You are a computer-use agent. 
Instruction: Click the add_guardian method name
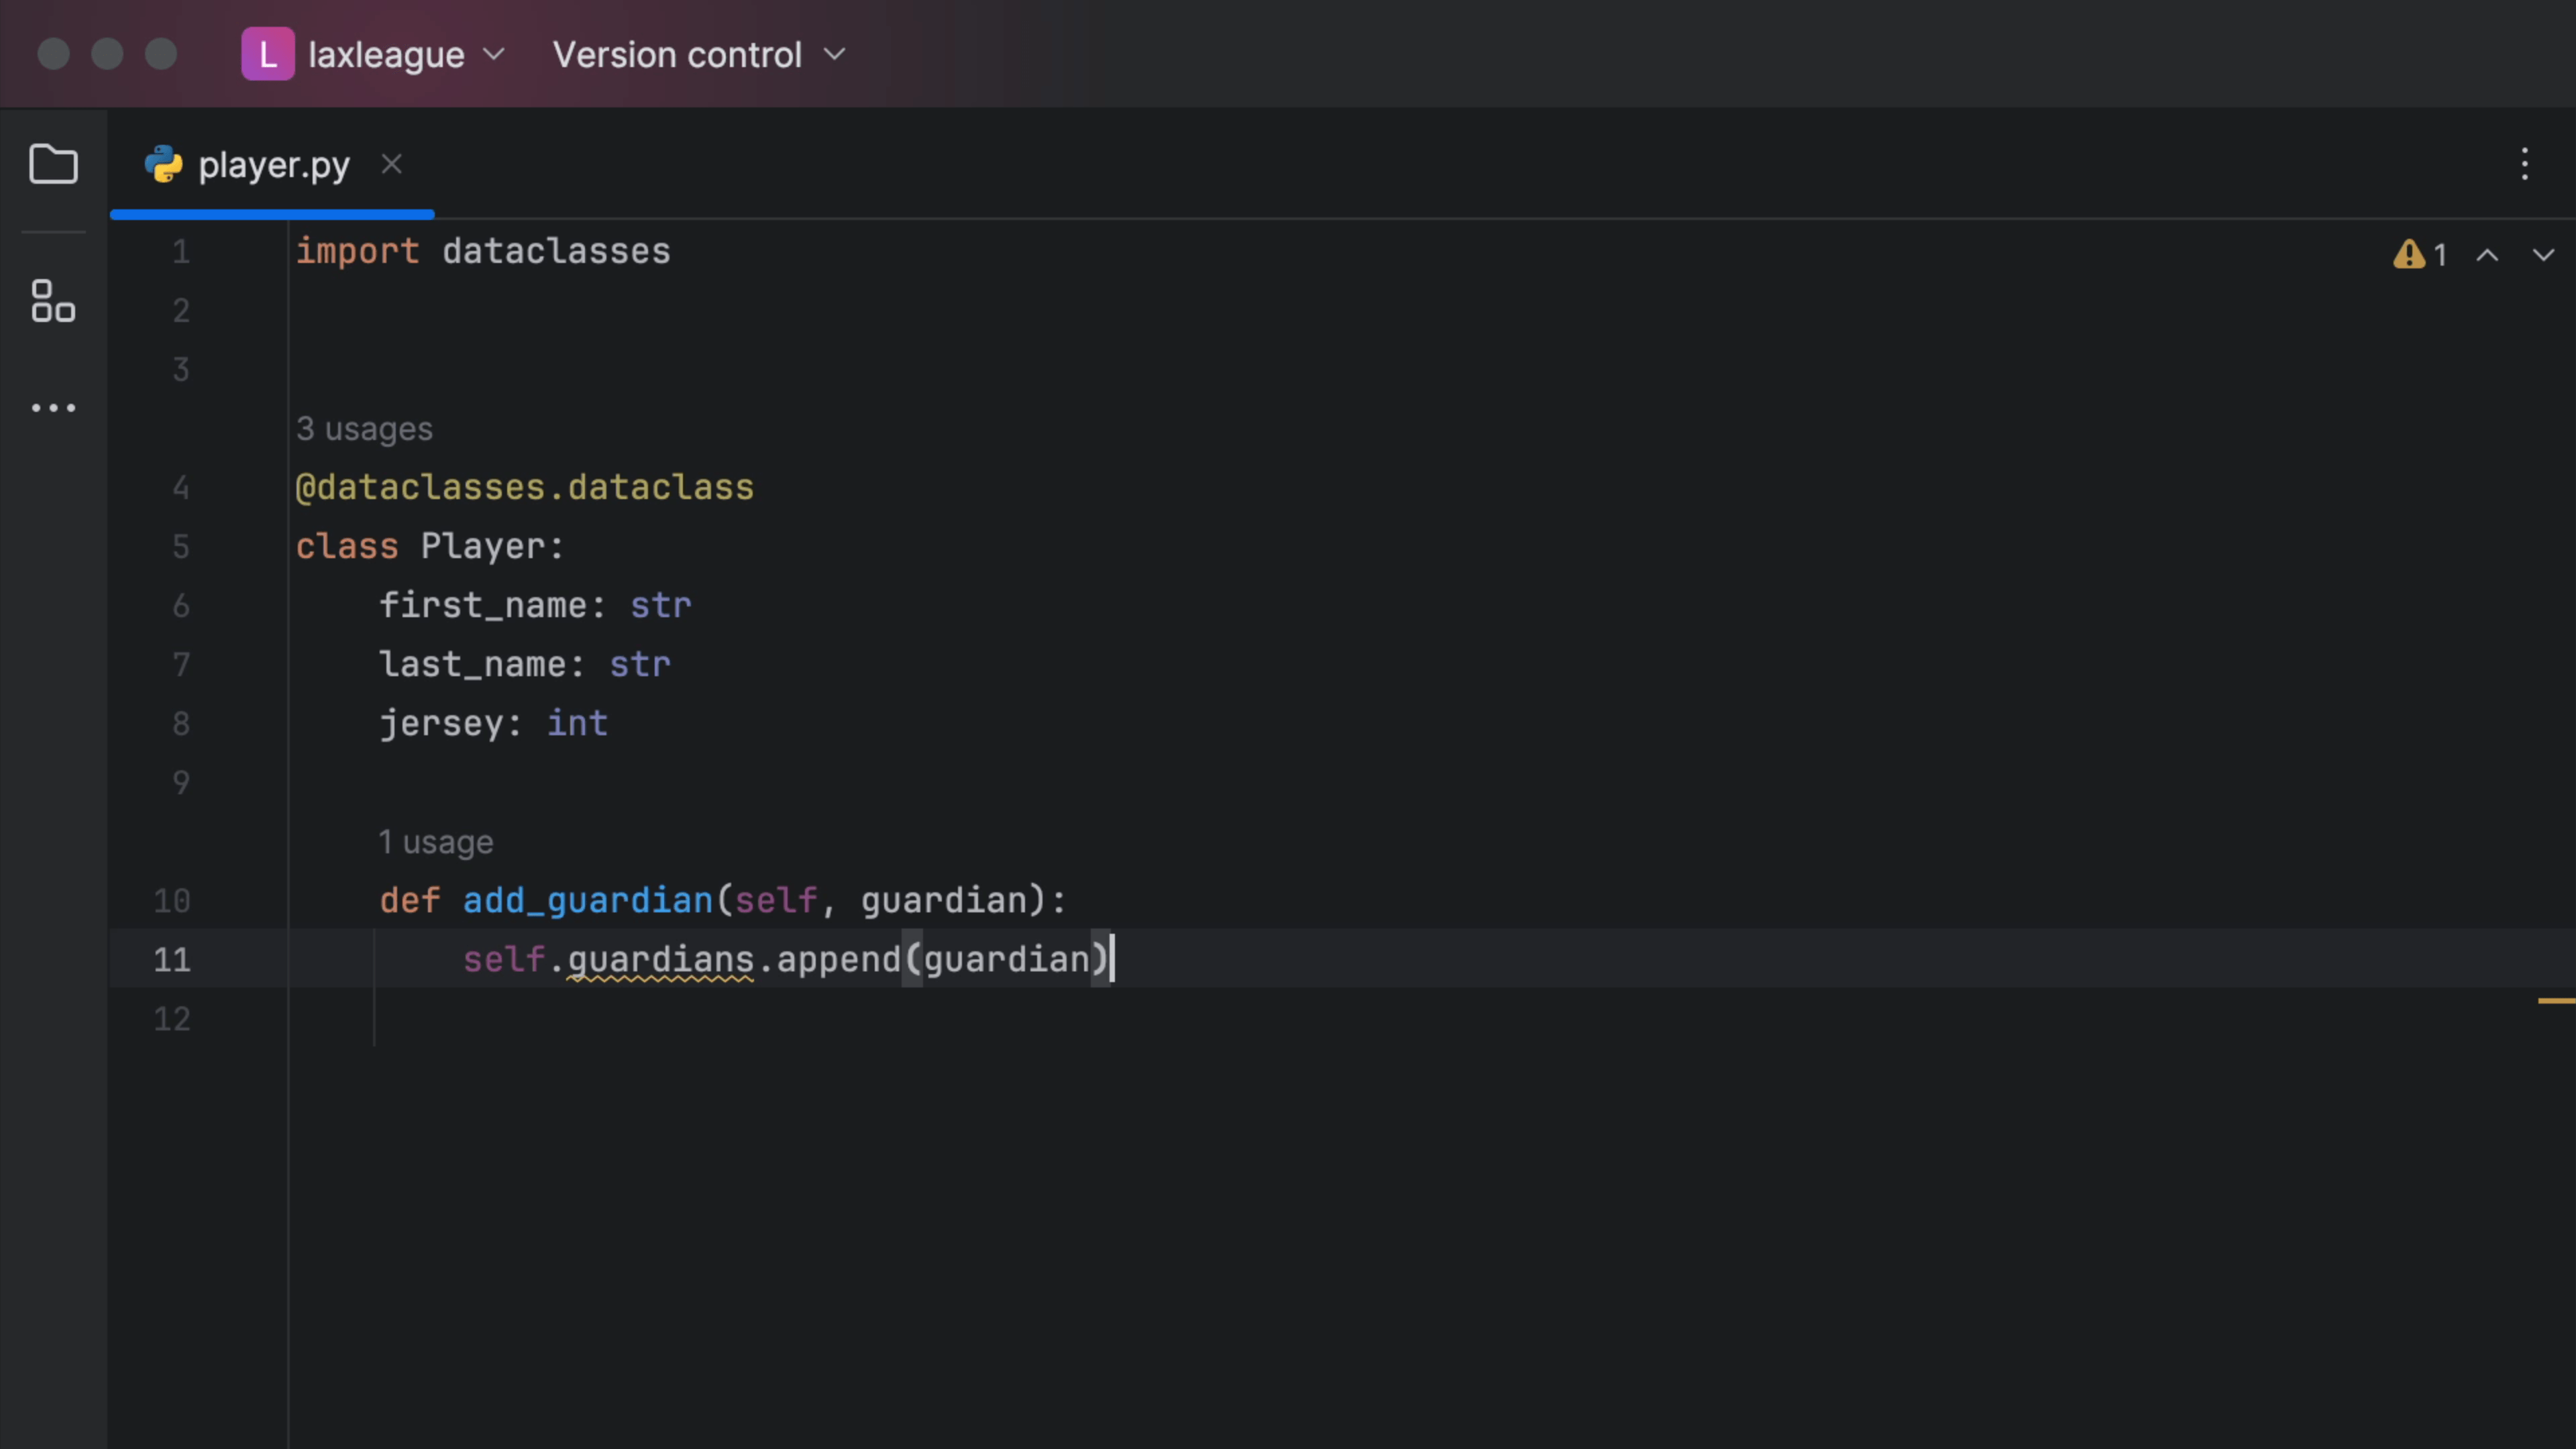point(587,901)
